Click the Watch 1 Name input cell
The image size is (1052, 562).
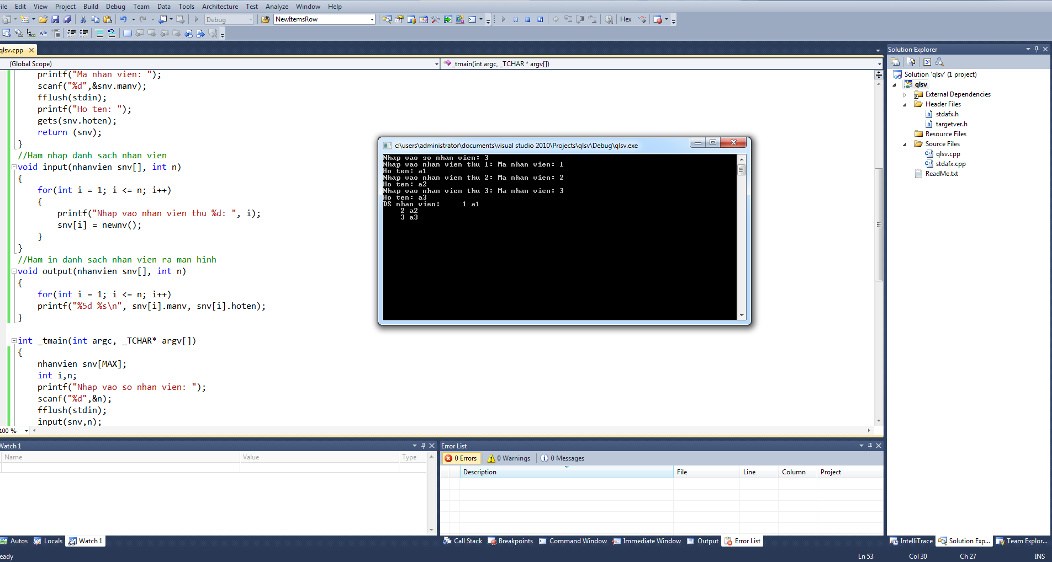pos(120,468)
